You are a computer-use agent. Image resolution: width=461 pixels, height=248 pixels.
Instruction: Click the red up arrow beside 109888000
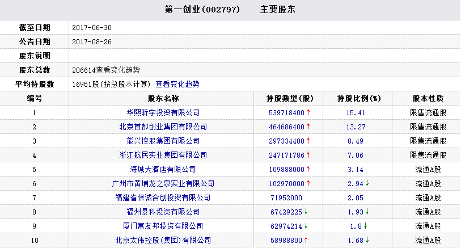308,169
